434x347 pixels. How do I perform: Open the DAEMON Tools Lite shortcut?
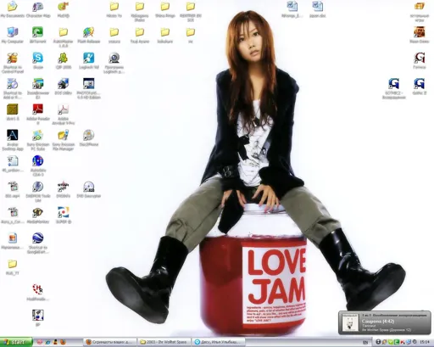[37, 187]
